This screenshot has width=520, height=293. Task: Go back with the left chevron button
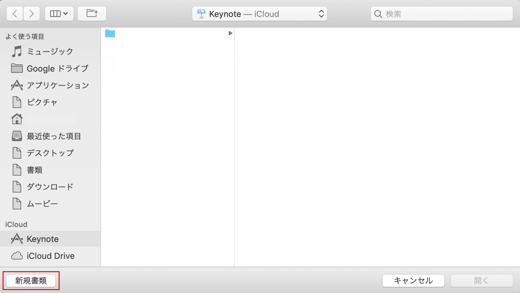[x=15, y=14]
